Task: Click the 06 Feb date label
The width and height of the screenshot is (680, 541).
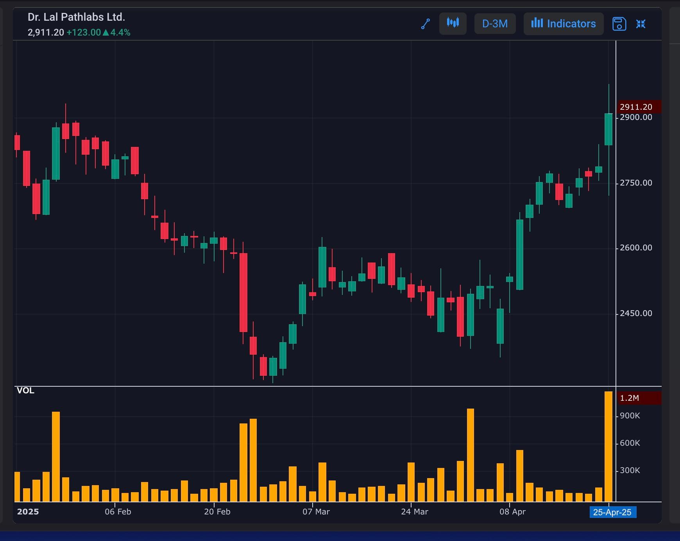Action: pyautogui.click(x=118, y=512)
